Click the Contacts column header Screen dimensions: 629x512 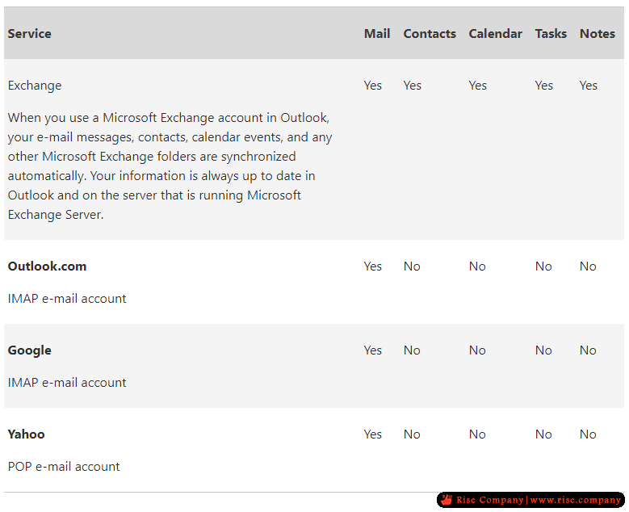pos(430,34)
